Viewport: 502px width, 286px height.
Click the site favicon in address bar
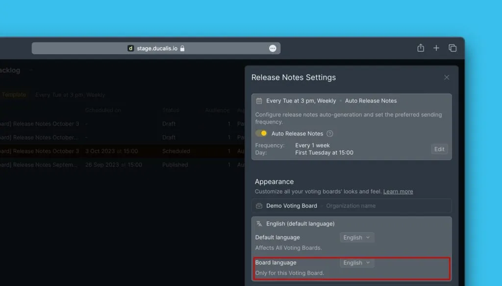[x=130, y=48]
